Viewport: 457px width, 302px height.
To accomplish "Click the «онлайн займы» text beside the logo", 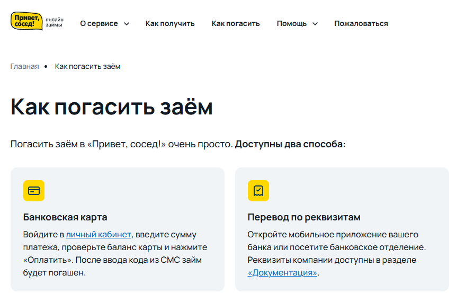I will coord(55,22).
